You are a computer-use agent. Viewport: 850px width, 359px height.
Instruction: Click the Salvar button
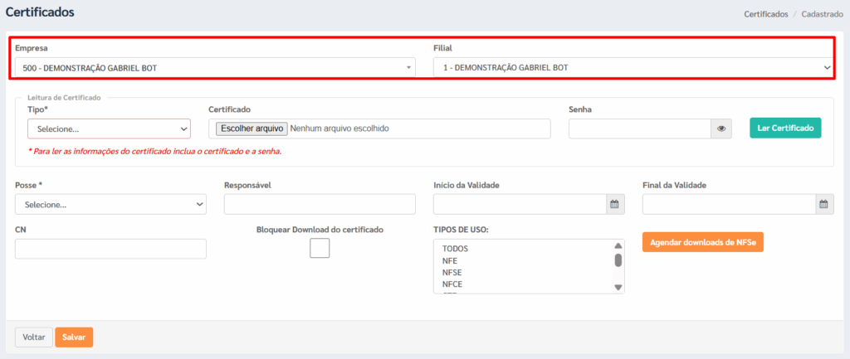coord(74,337)
